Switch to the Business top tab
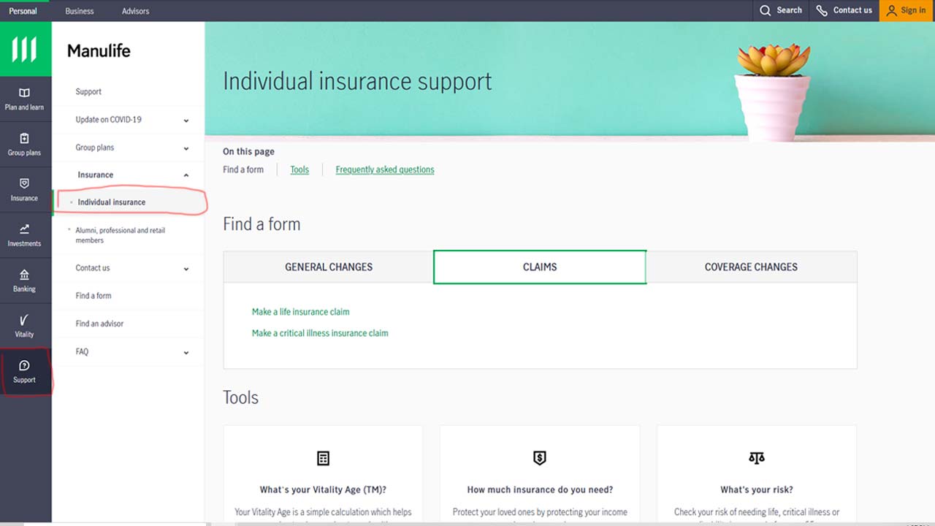935x526 pixels. [80, 11]
